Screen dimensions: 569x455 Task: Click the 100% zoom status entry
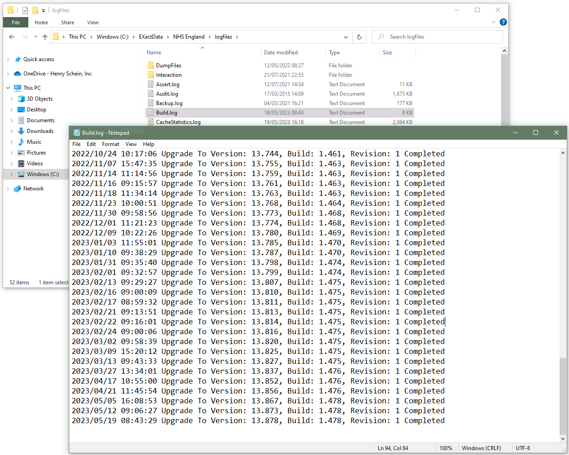[x=446, y=448]
